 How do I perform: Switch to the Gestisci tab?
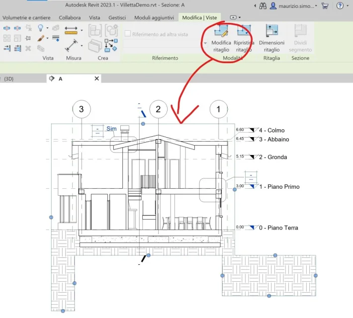tap(117, 17)
